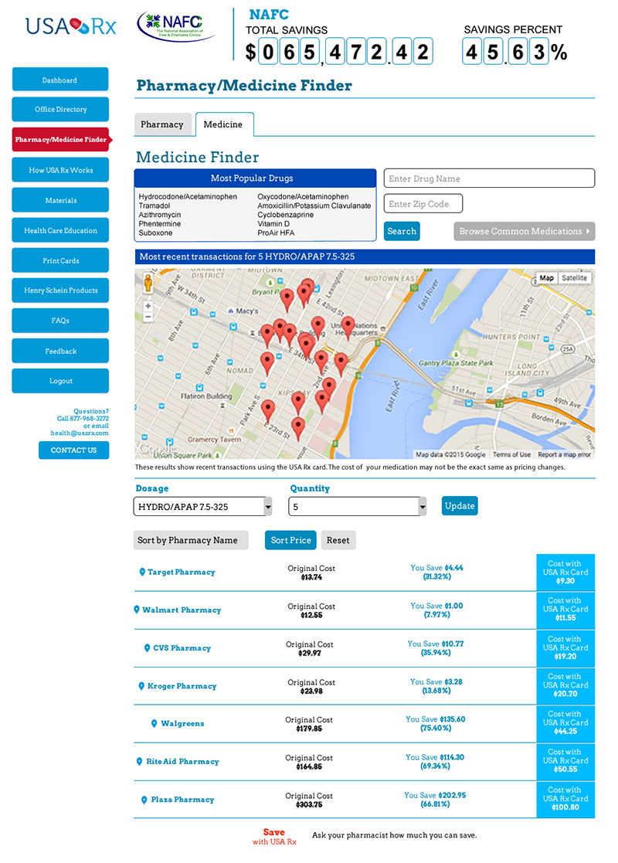The width and height of the screenshot is (618, 863).
Task: Select Pharmacy/Medicine Finder sidebar item
Action: tap(61, 139)
